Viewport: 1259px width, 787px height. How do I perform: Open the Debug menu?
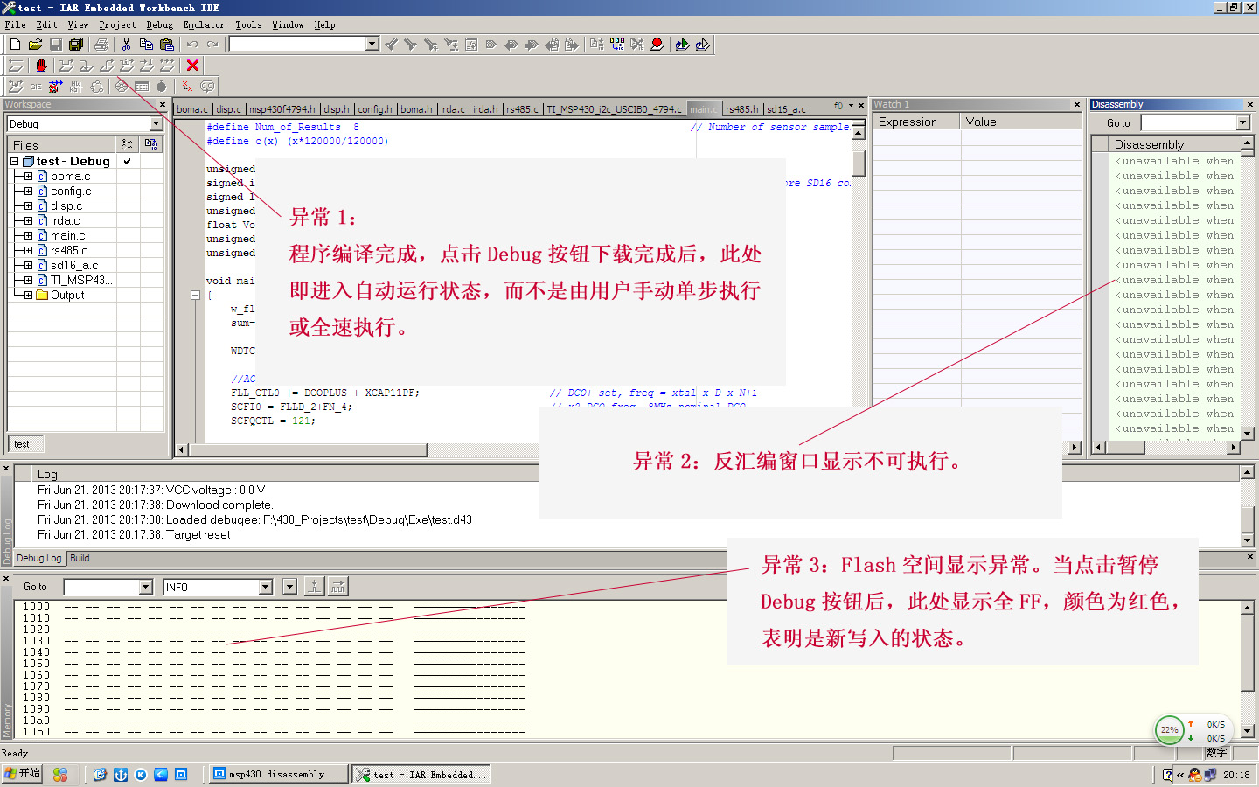click(x=159, y=25)
